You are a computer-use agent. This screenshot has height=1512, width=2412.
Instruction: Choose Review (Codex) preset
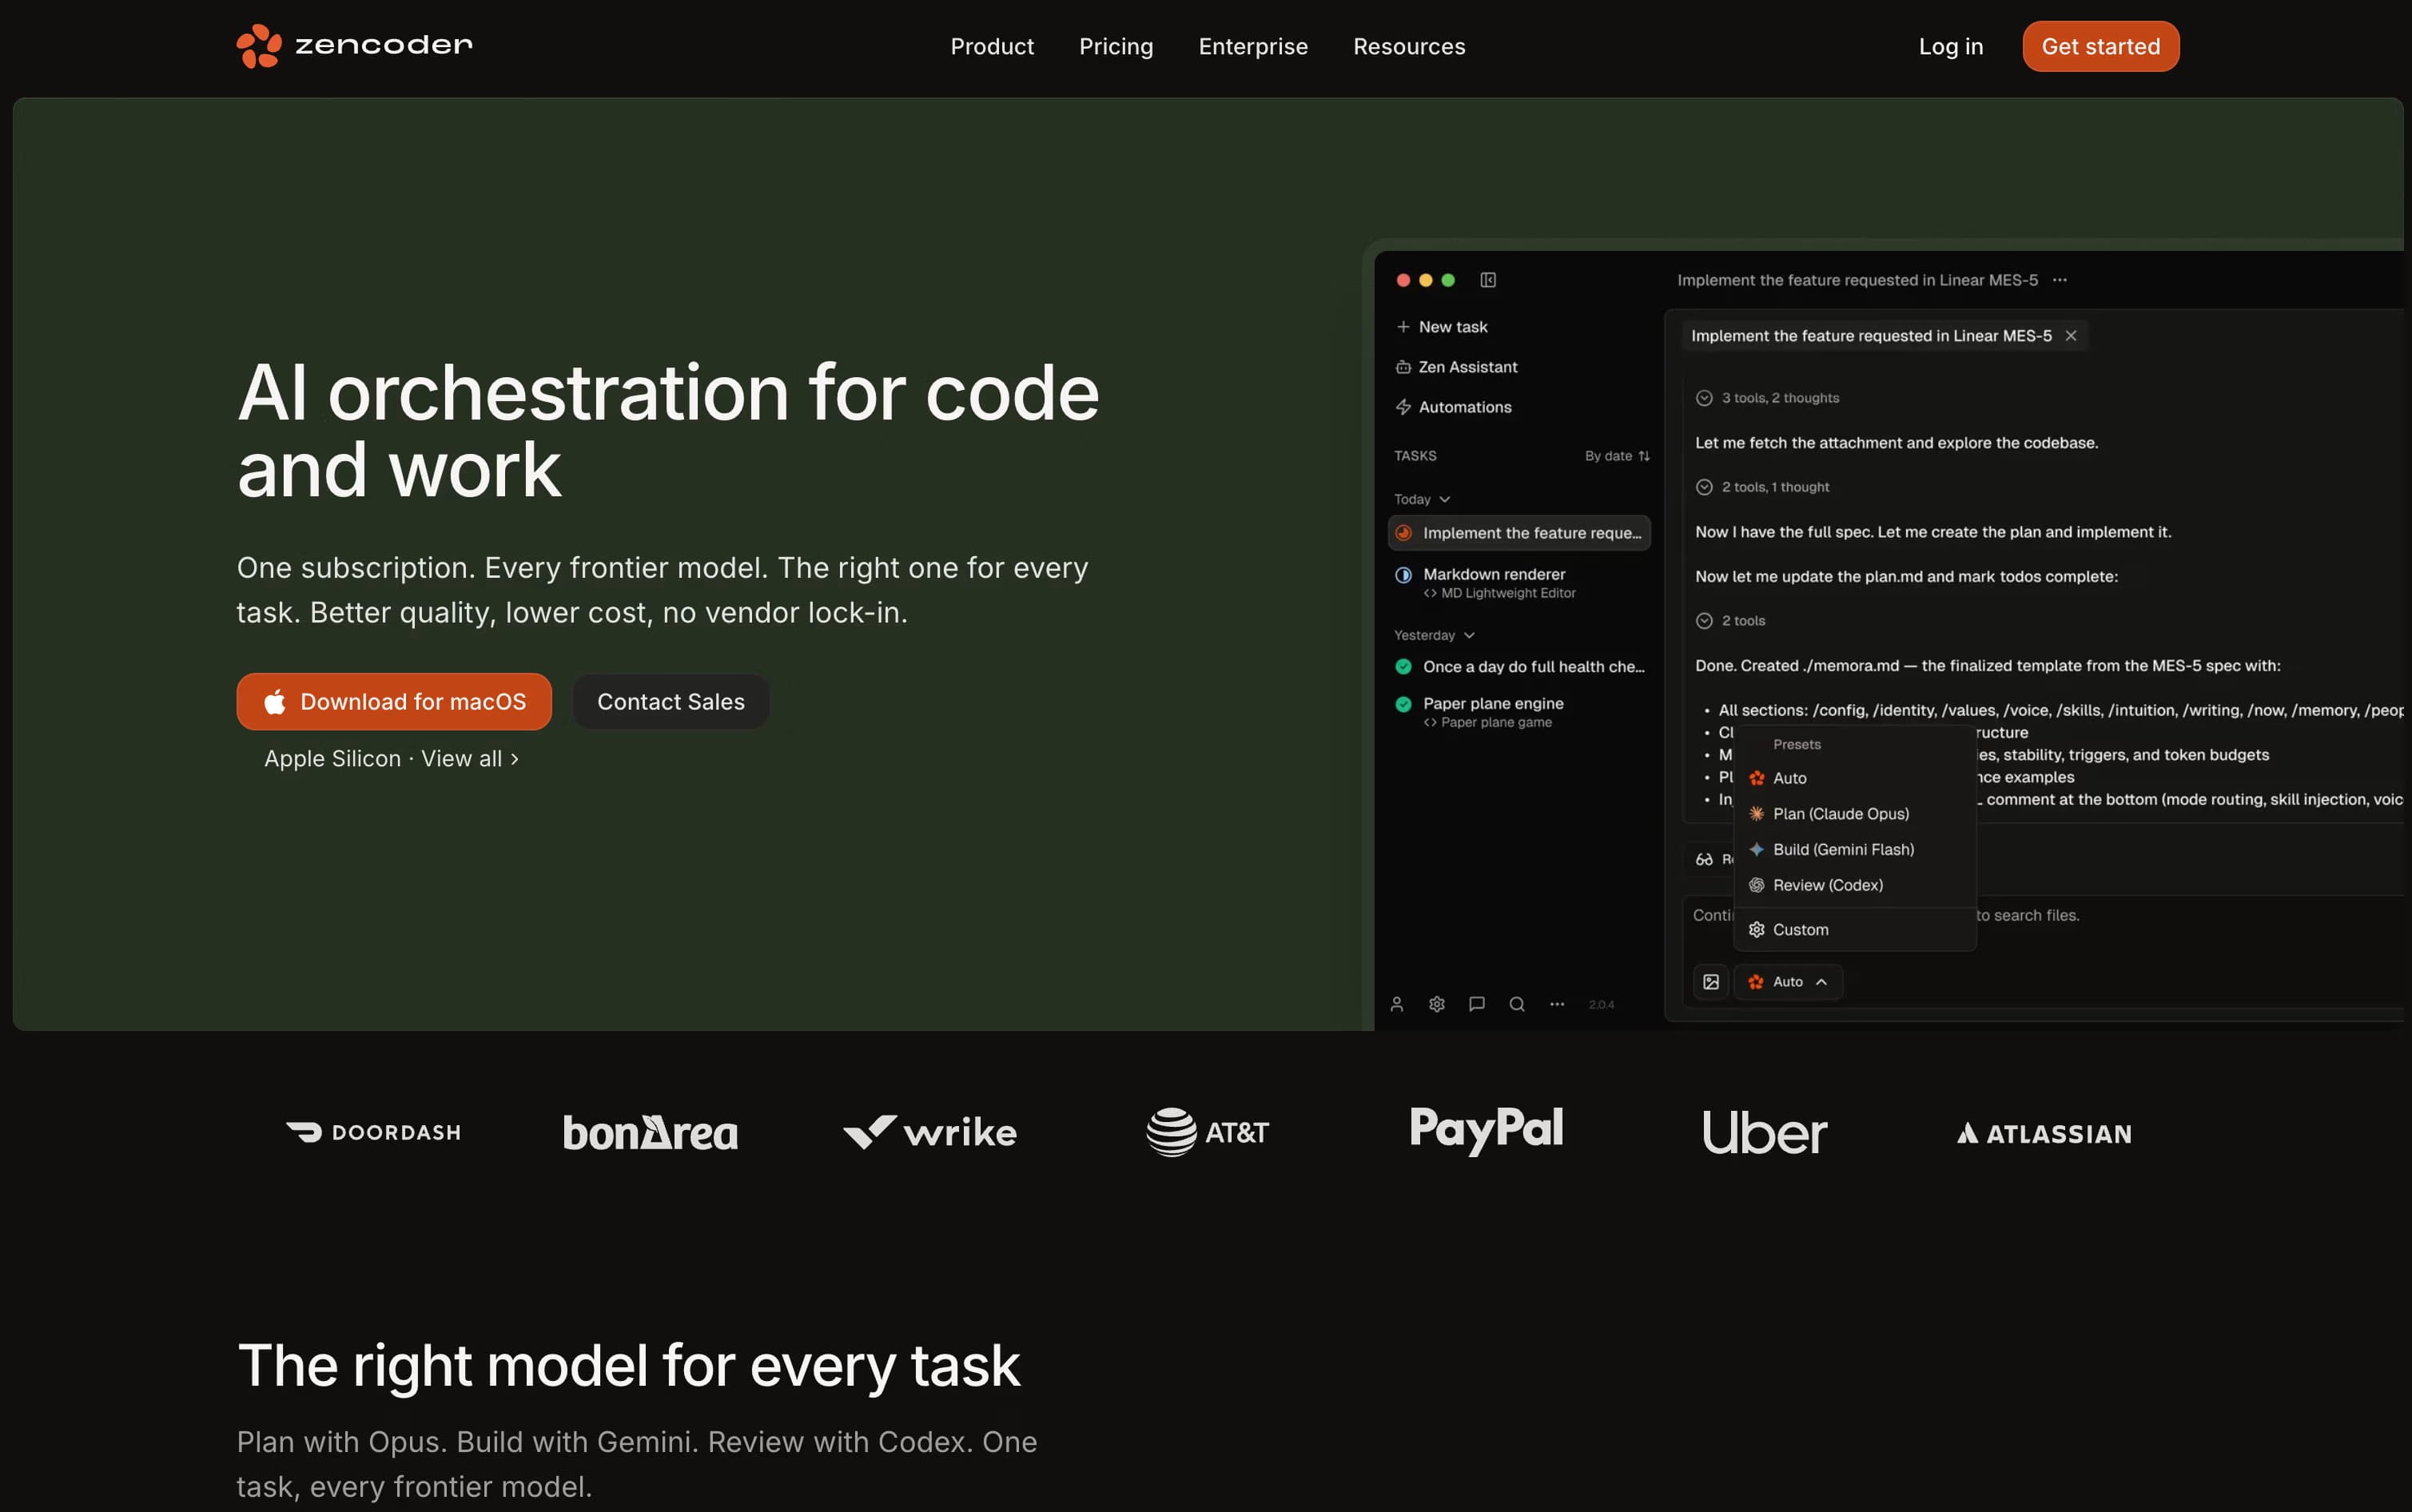[1855, 885]
